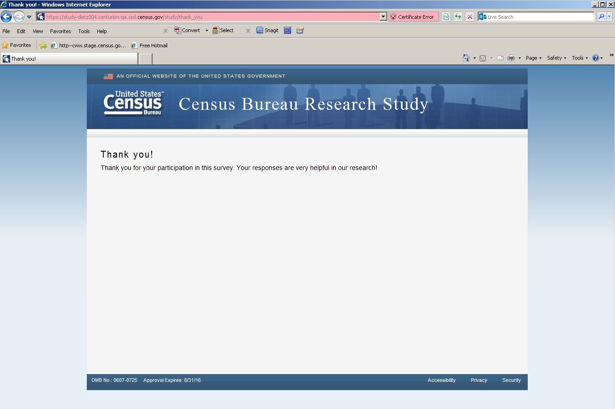The width and height of the screenshot is (615, 409).
Task: Expand the address bar URL dropdown
Action: coord(384,17)
